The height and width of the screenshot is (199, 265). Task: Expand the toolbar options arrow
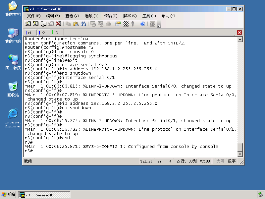point(159,26)
